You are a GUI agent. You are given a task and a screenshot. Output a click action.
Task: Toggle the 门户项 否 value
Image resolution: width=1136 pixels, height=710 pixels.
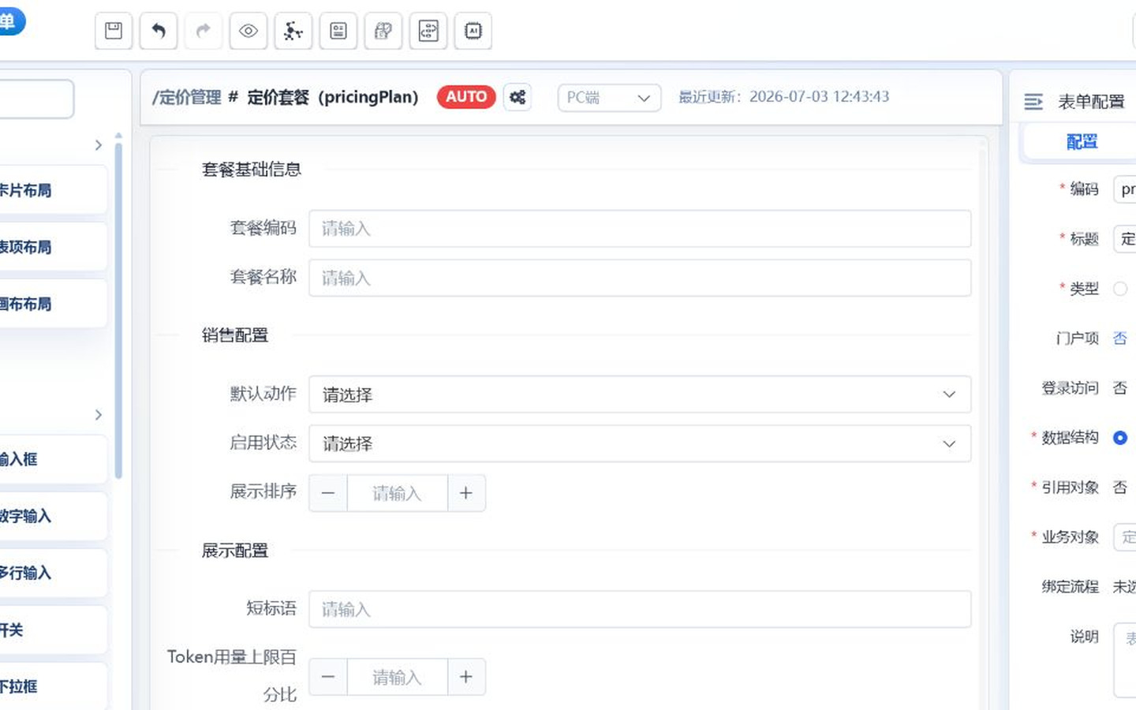[1120, 338]
